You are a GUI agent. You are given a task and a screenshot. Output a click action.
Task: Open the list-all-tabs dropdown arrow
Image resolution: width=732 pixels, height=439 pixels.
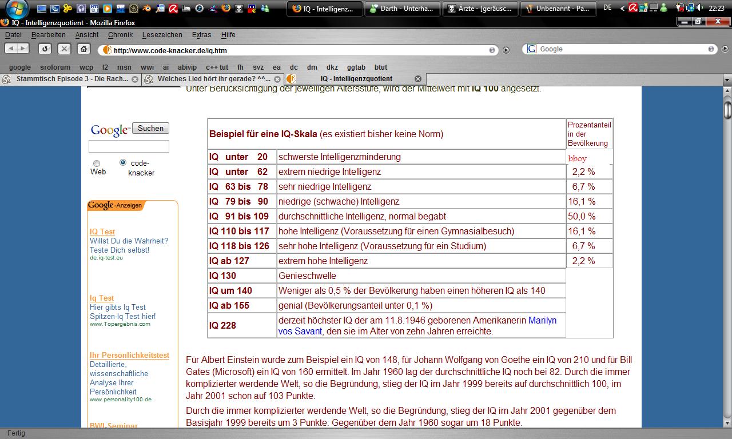[726, 79]
